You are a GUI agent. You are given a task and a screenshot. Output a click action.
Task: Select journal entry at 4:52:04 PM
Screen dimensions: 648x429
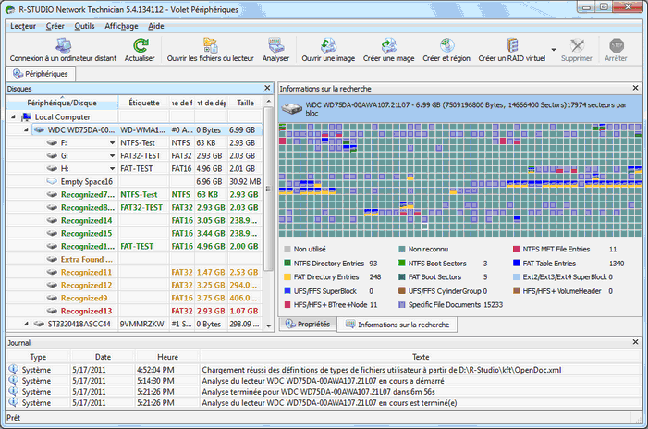[x=324, y=370]
